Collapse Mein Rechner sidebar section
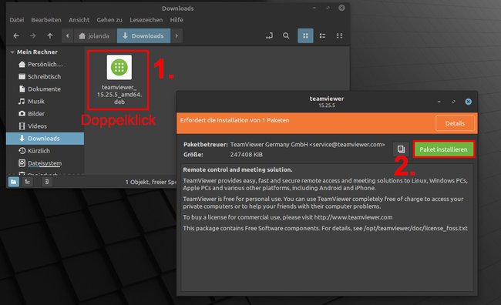 point(12,52)
